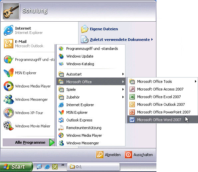Click the Ausschalten button label
The height and width of the screenshot is (172, 198).
click(143, 155)
